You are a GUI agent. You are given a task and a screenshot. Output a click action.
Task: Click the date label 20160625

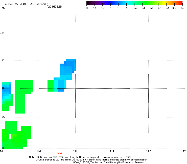point(55,7)
